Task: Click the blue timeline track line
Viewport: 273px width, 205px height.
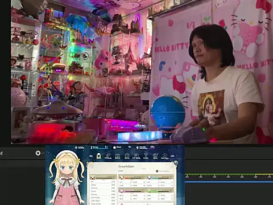Action: click(x=229, y=182)
